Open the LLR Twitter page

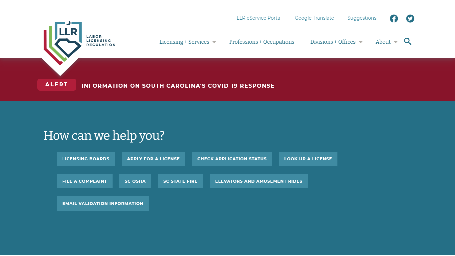pyautogui.click(x=410, y=18)
